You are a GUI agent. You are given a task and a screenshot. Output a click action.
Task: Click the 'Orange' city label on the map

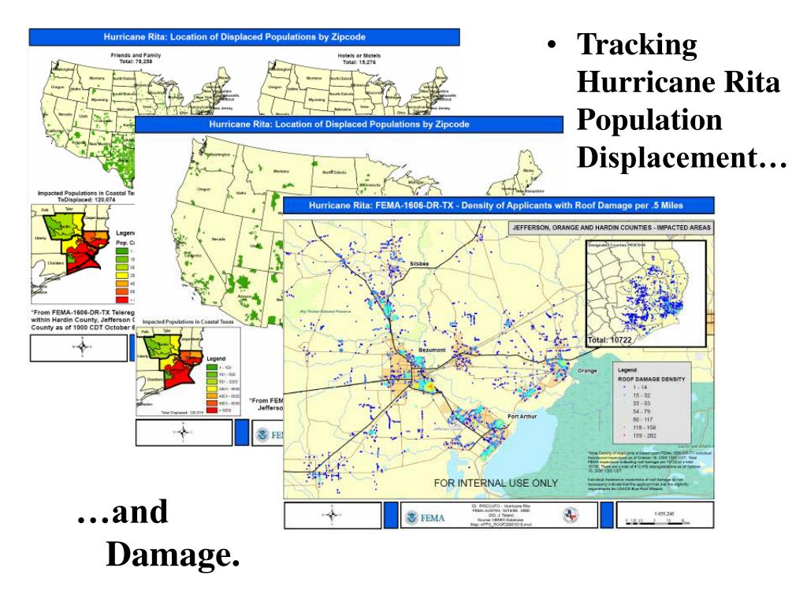[587, 370]
